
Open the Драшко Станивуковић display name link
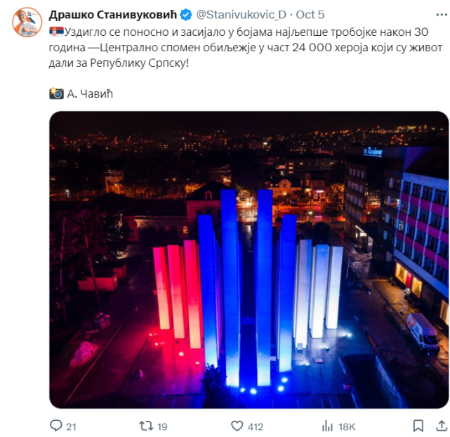[x=113, y=15]
